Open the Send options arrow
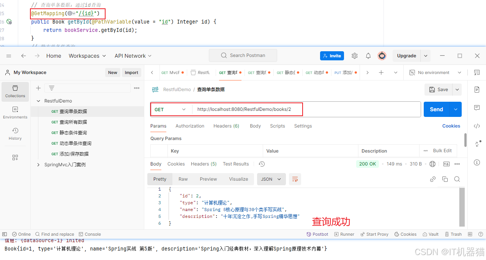This screenshot has width=486, height=260. pos(456,109)
